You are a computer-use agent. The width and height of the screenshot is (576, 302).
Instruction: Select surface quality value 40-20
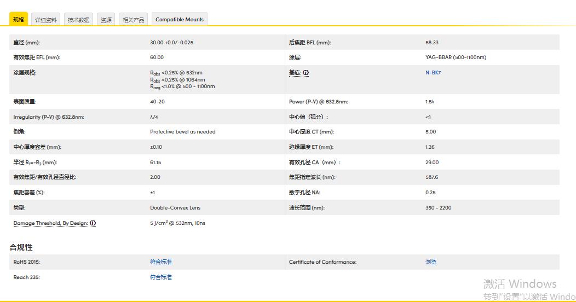point(157,102)
